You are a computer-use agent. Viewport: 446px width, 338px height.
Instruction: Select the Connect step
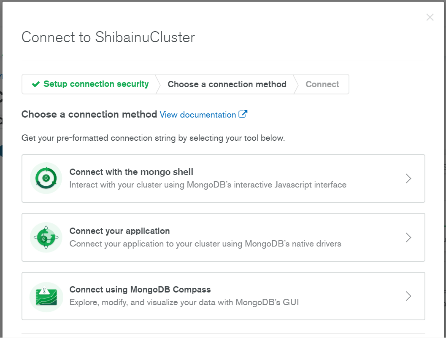tap(322, 84)
